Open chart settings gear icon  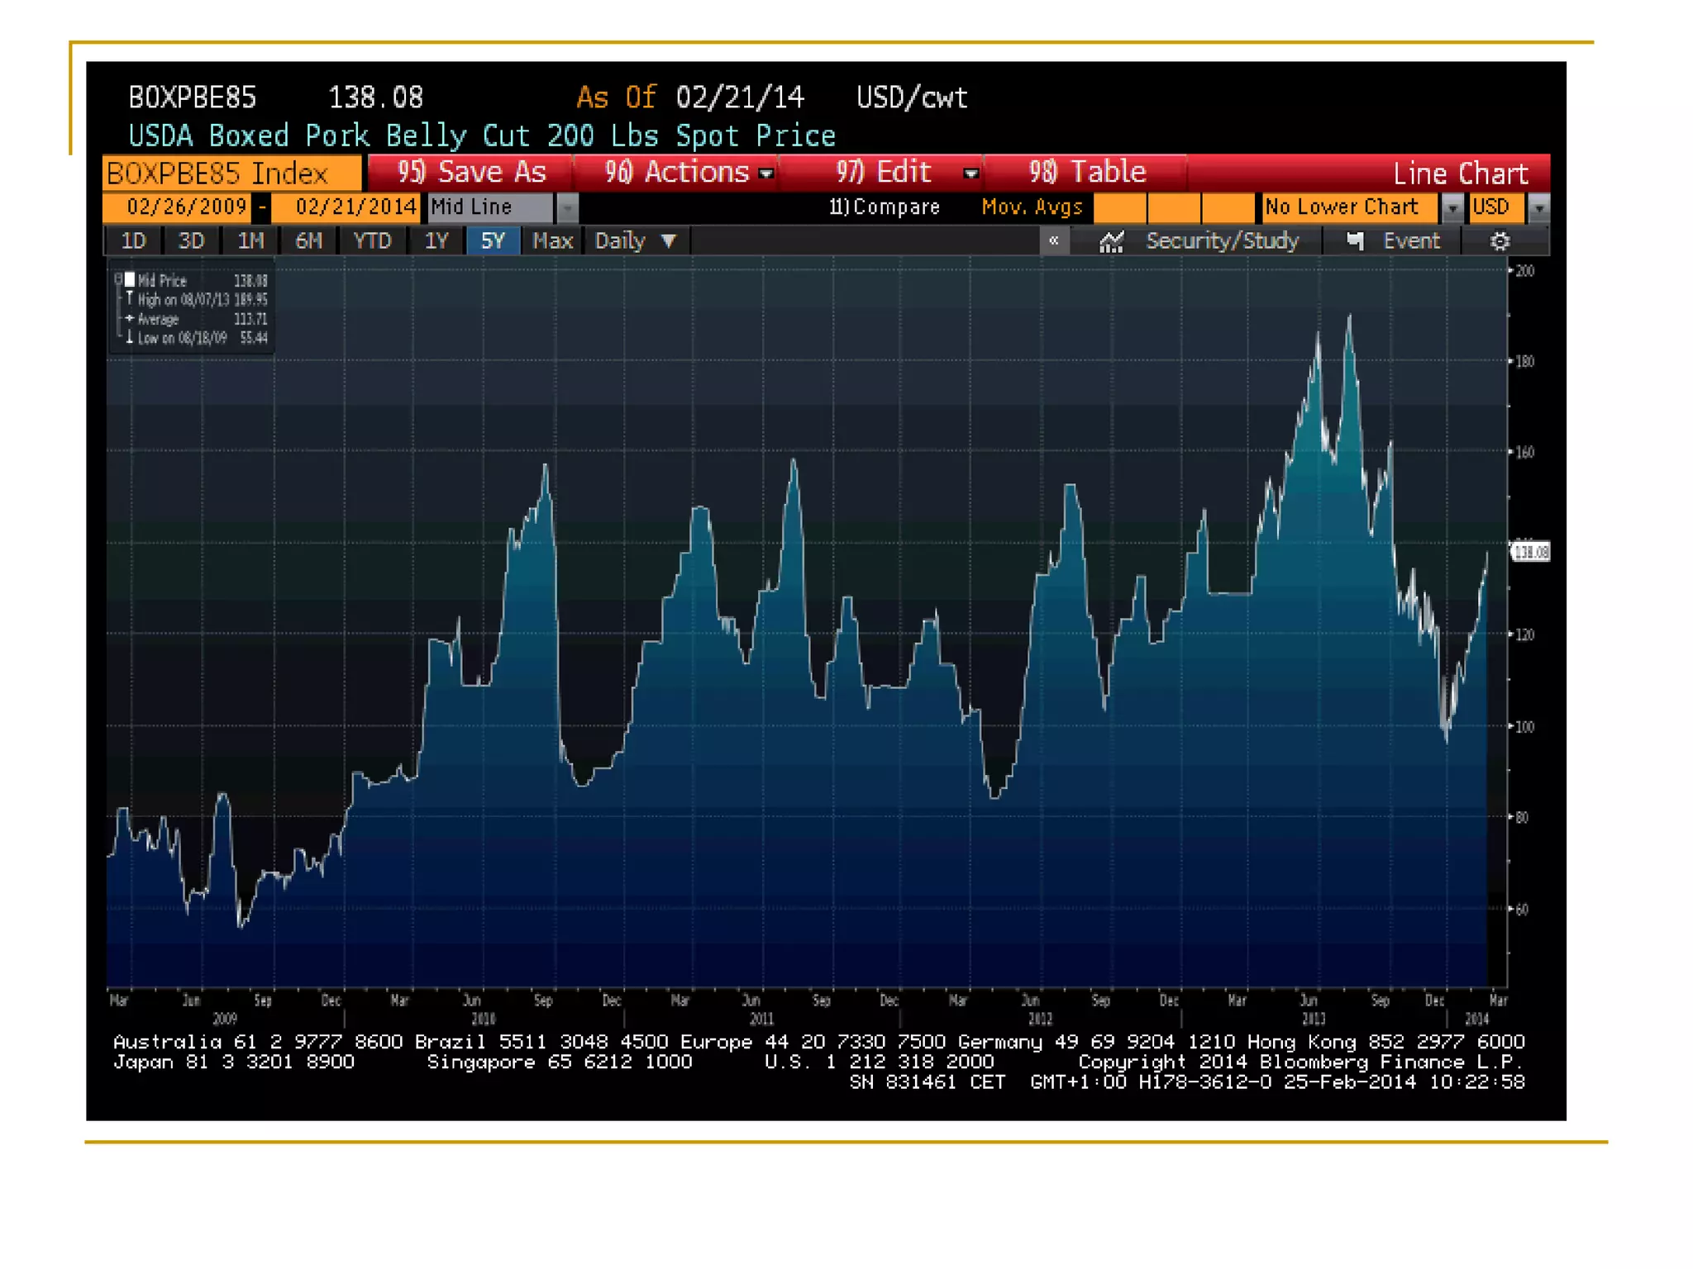tap(1500, 241)
